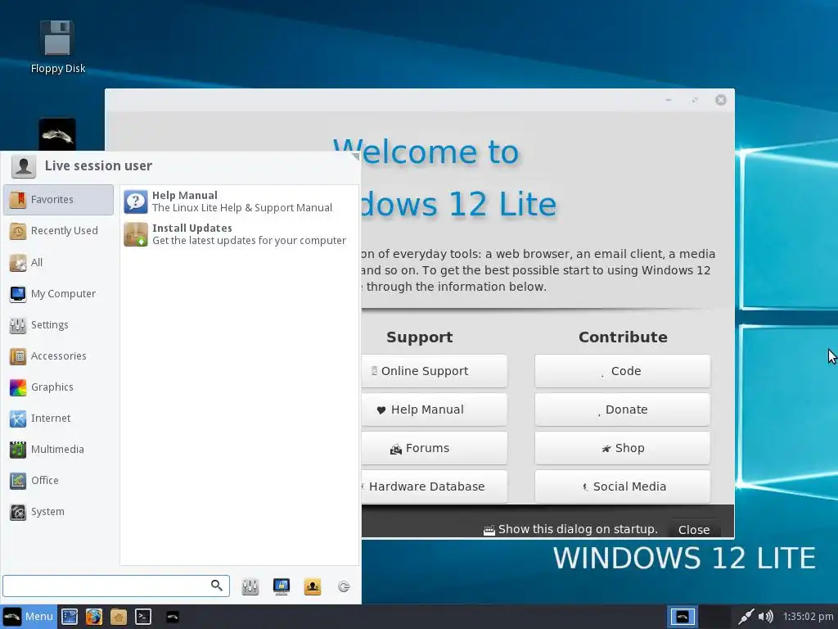Toggle Show this dialog on startup

click(570, 530)
